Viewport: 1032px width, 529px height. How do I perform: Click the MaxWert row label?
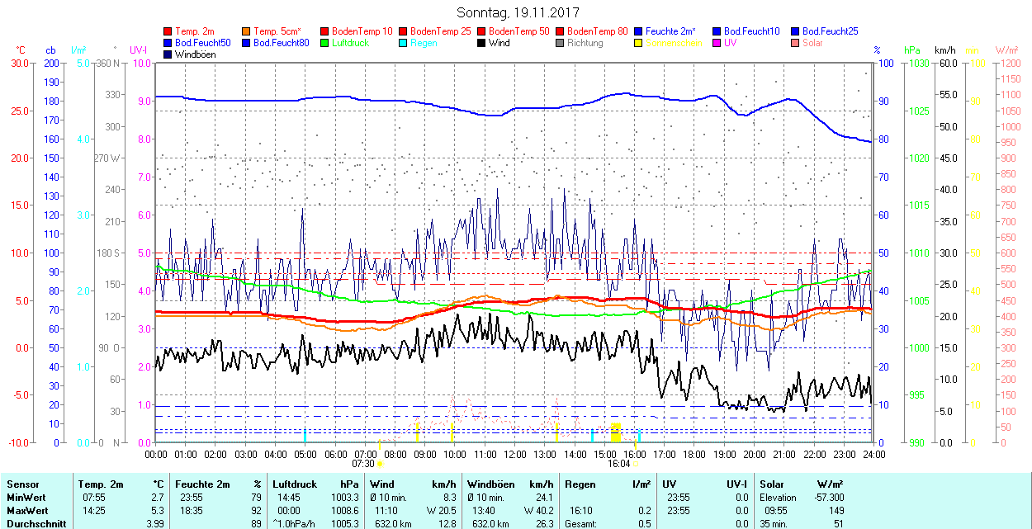(x=26, y=511)
